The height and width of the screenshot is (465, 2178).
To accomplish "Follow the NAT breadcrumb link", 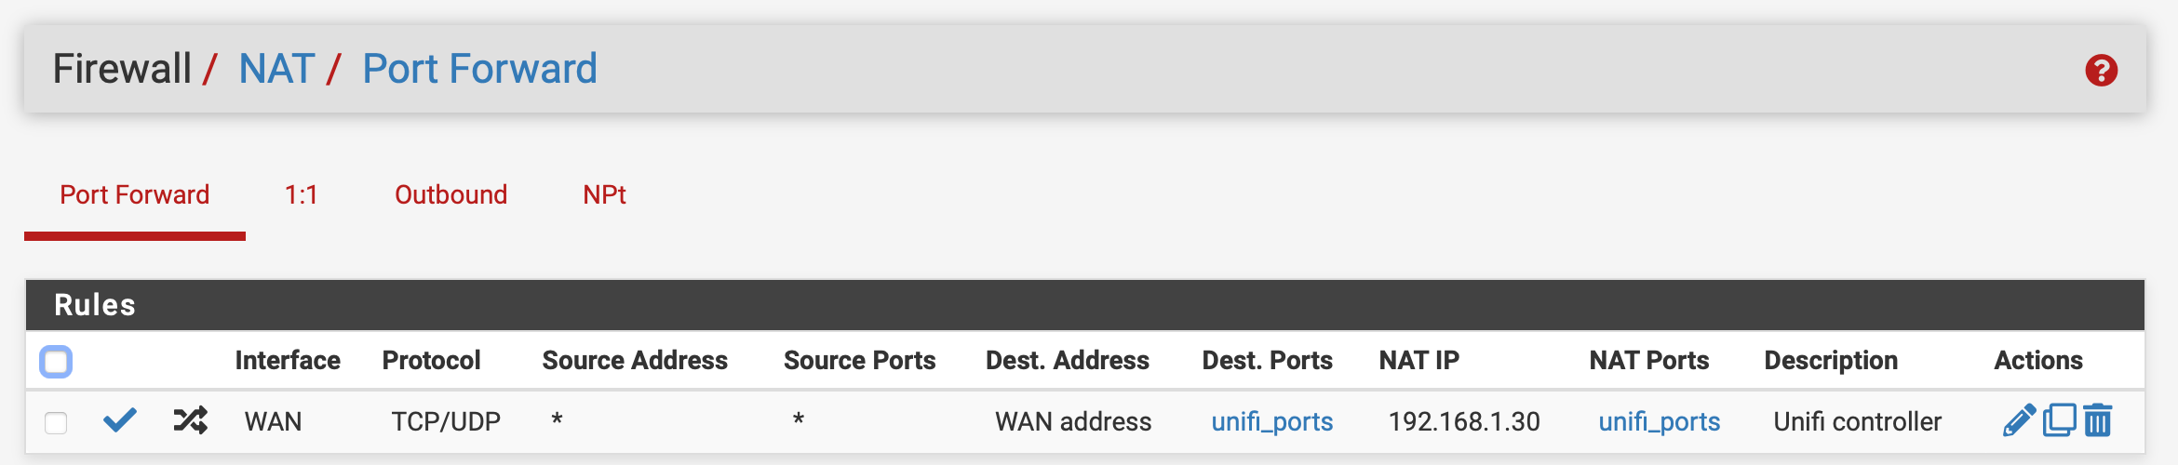I will tap(276, 69).
